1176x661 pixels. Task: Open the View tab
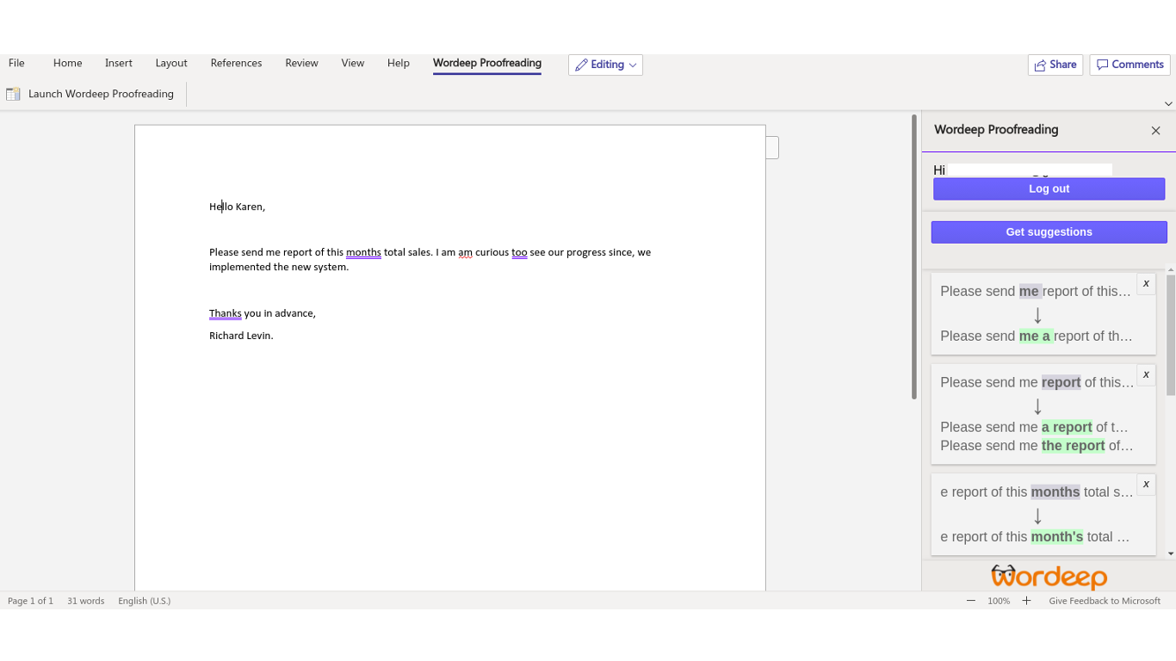[353, 63]
